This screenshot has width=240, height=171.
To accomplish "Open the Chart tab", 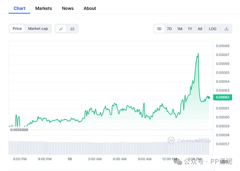I will pos(19,8).
